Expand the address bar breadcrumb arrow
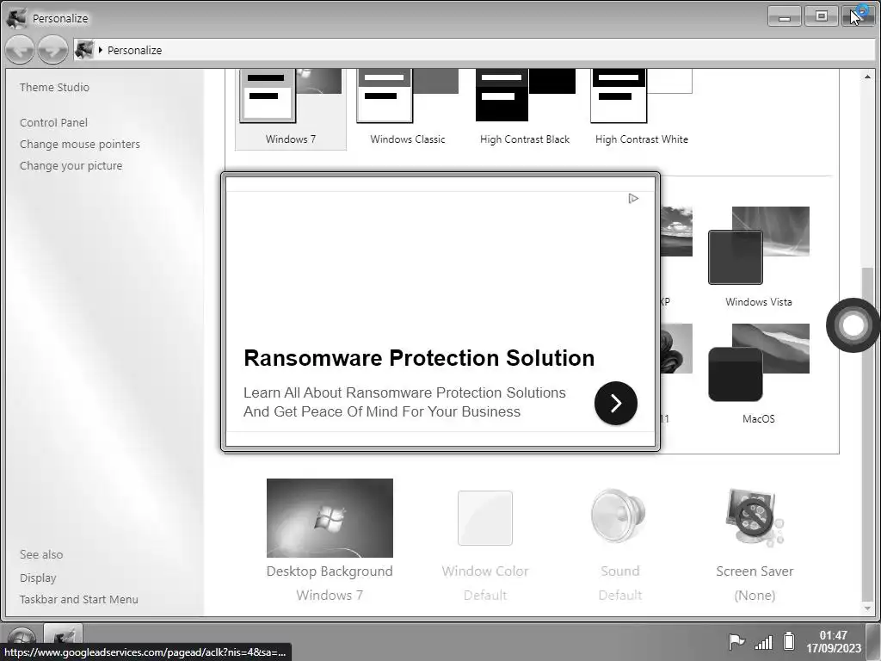 100,50
